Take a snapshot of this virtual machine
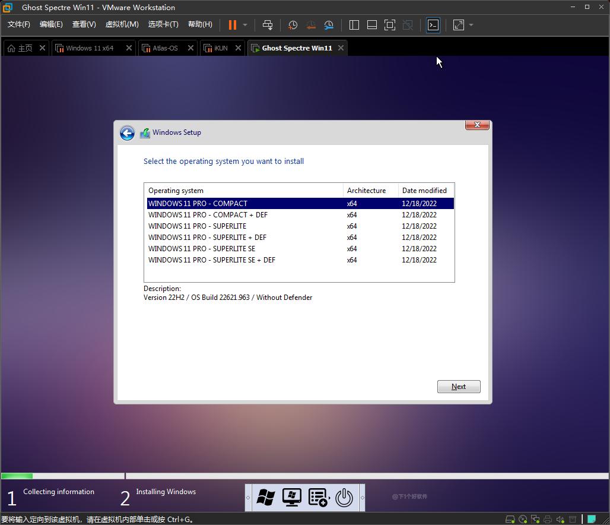Screen dimensions: 610x525 (292, 25)
